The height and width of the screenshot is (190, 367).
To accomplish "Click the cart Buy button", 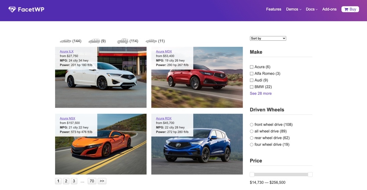I will pos(350,10).
